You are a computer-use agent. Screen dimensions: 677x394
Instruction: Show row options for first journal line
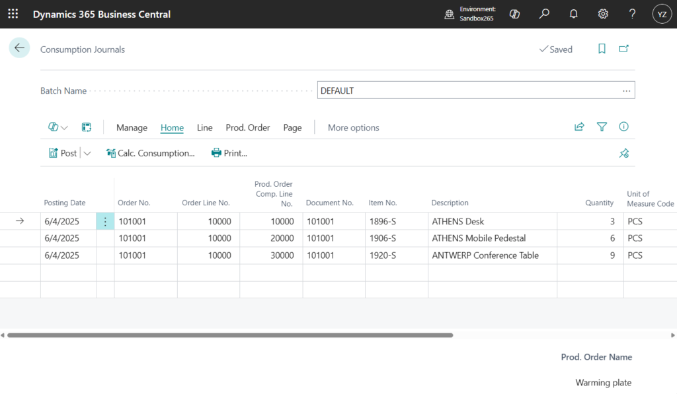pyautogui.click(x=104, y=222)
